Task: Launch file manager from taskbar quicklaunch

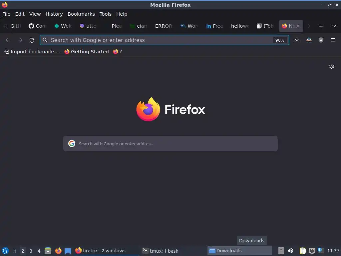Action: (x=48, y=251)
